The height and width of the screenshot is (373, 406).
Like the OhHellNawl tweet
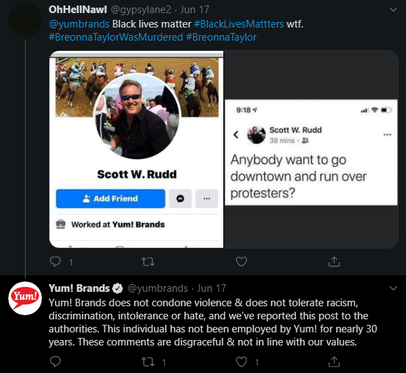pyautogui.click(x=241, y=262)
